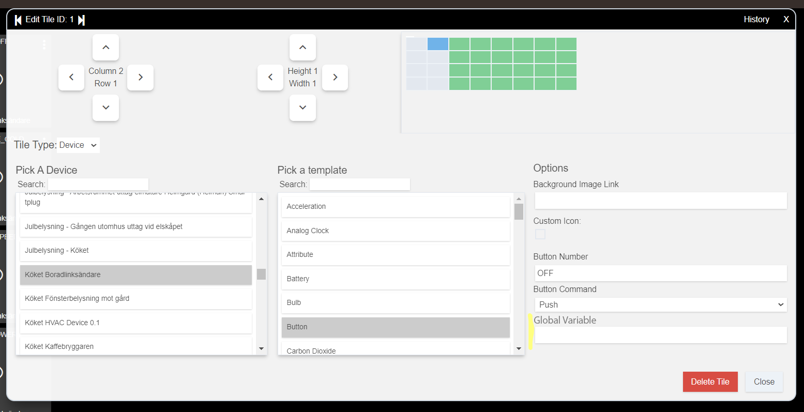Select the Köket Kaffebryggaren device
Viewport: 804px width, 412px height.
click(135, 346)
